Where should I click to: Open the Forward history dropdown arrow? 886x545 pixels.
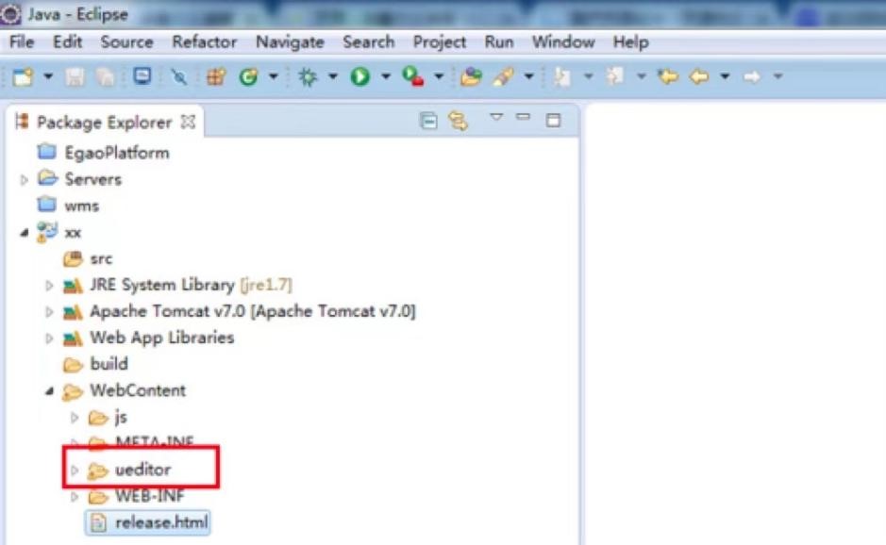[x=777, y=75]
